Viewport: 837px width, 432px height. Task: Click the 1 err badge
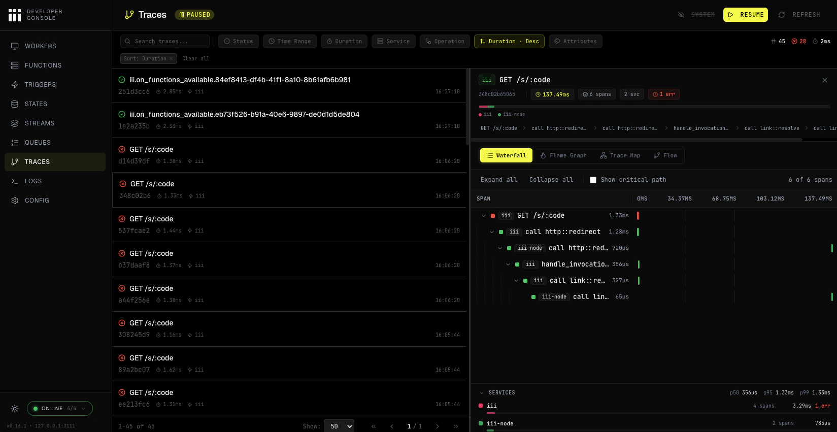[664, 94]
